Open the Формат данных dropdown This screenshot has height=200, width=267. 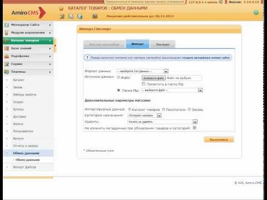coord(142,71)
